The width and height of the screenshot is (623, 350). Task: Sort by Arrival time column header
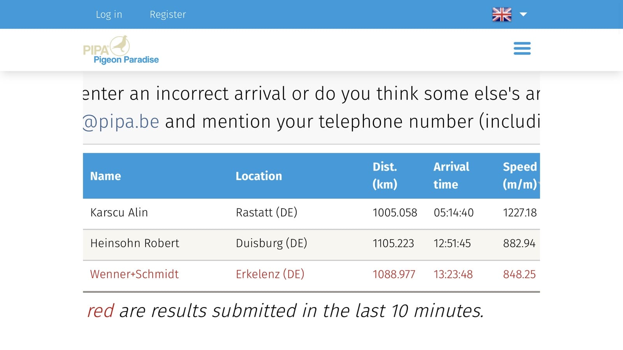(x=451, y=175)
